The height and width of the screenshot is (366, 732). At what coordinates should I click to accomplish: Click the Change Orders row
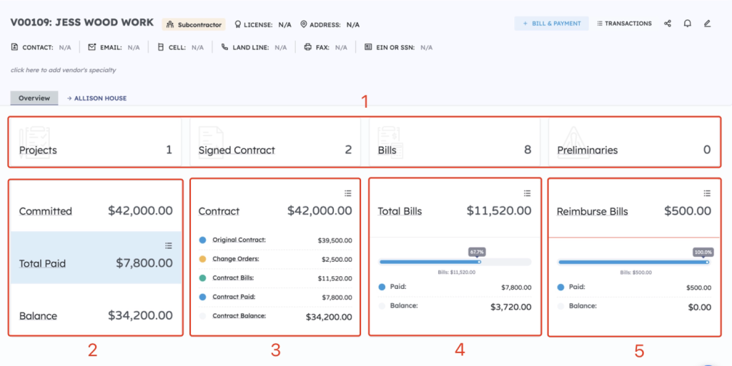[x=274, y=259]
